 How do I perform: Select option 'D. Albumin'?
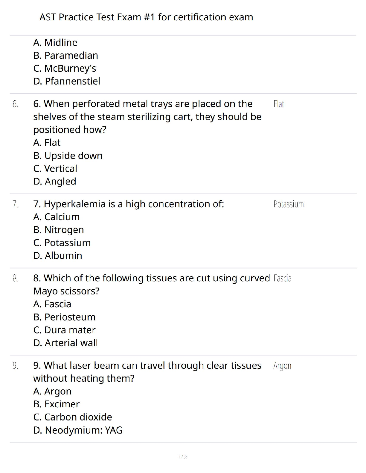58,256
